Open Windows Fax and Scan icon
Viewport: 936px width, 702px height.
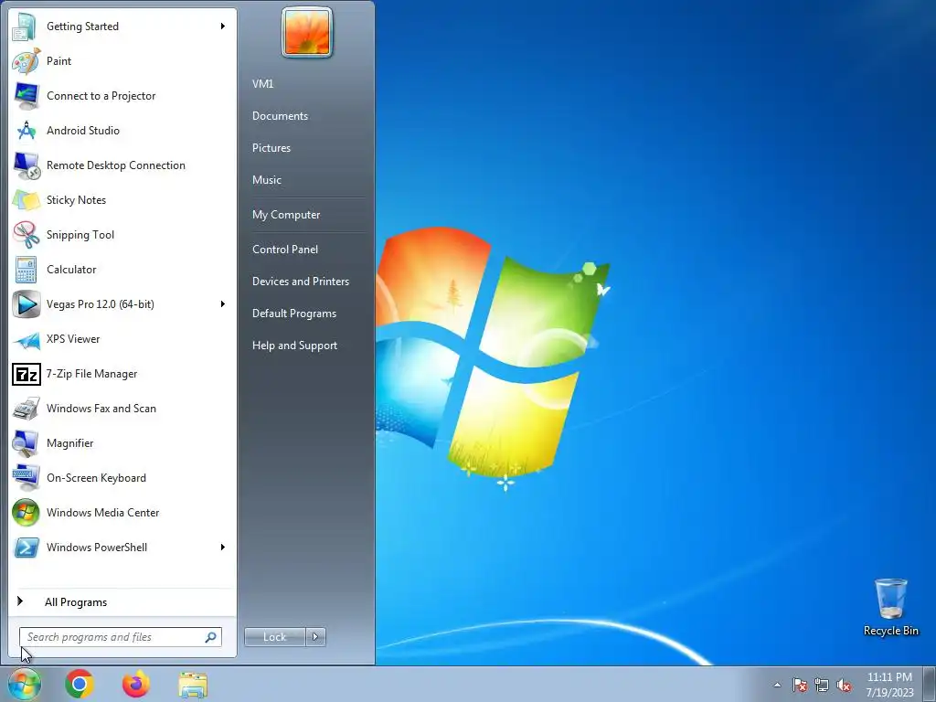point(27,409)
